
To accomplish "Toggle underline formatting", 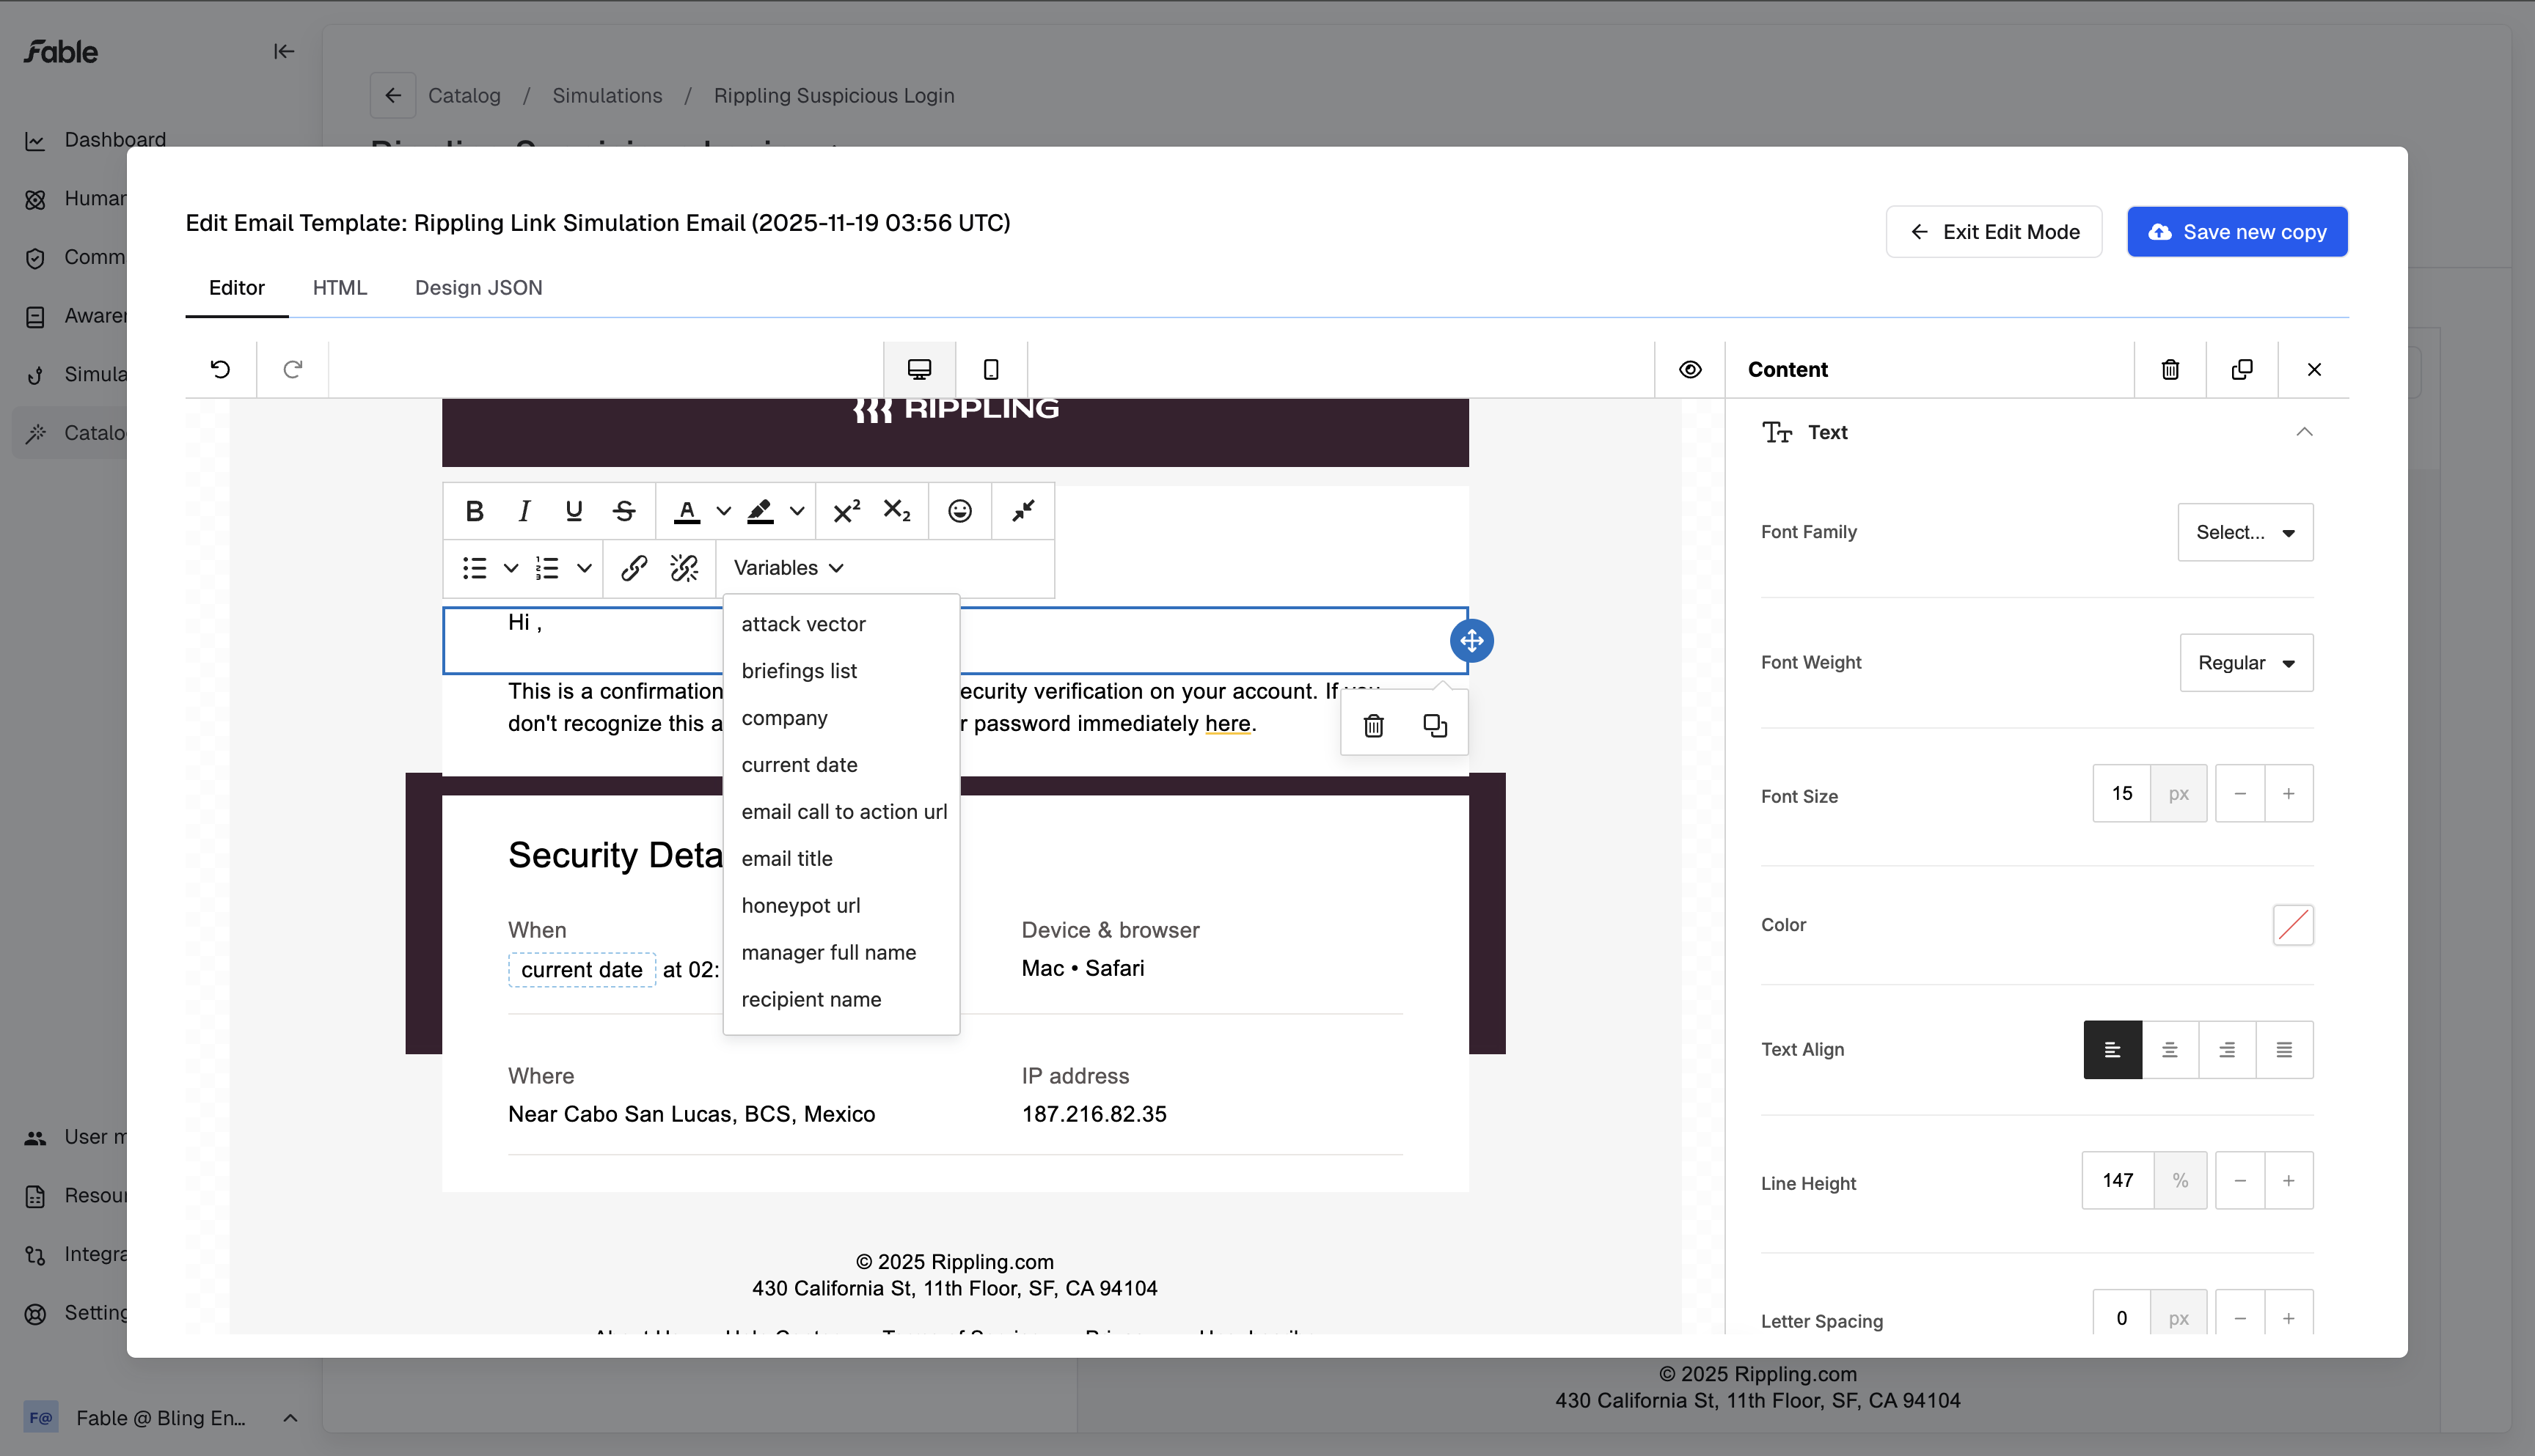I will (573, 511).
